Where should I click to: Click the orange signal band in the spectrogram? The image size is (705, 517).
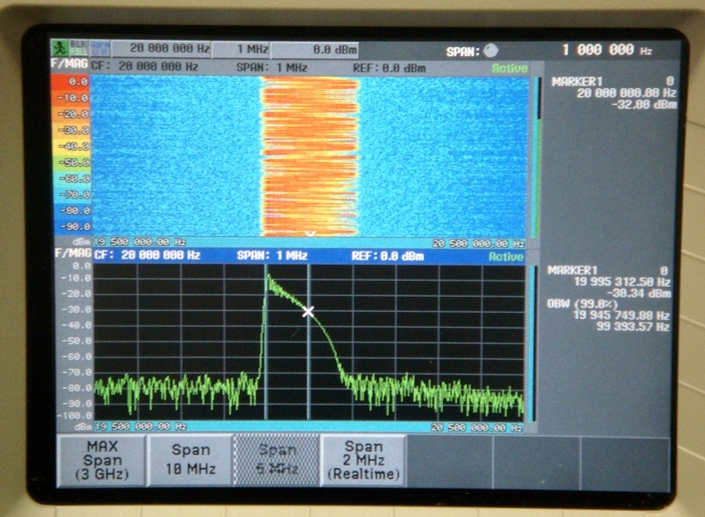tap(310, 157)
